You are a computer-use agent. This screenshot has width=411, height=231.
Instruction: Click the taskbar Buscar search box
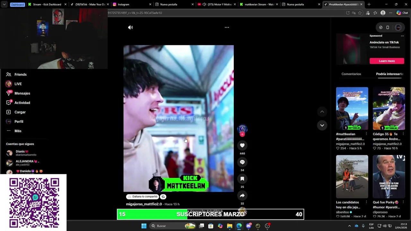click(x=173, y=226)
